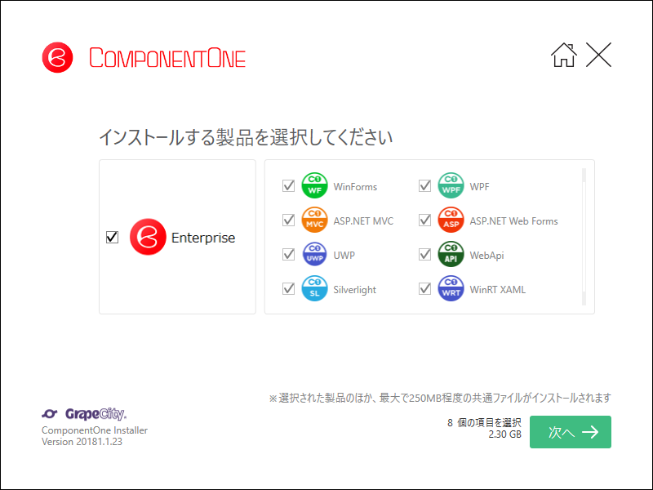
Task: Toggle the ASP.NET MVC checkbox
Action: click(x=289, y=220)
